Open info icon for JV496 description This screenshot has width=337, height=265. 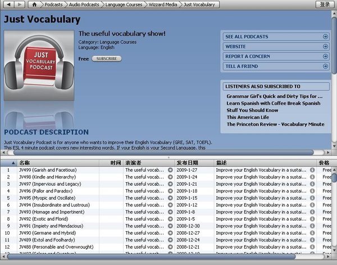(312, 191)
